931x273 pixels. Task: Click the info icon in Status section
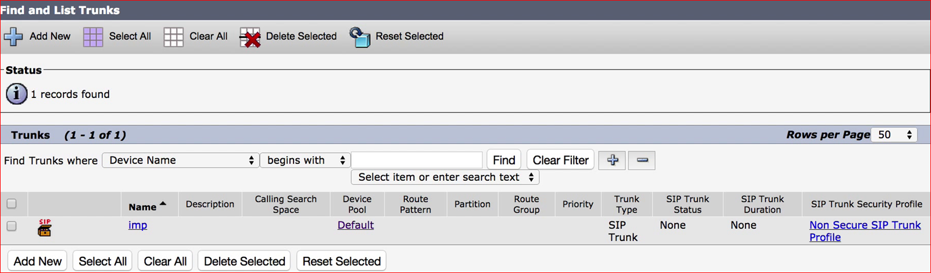(16, 94)
